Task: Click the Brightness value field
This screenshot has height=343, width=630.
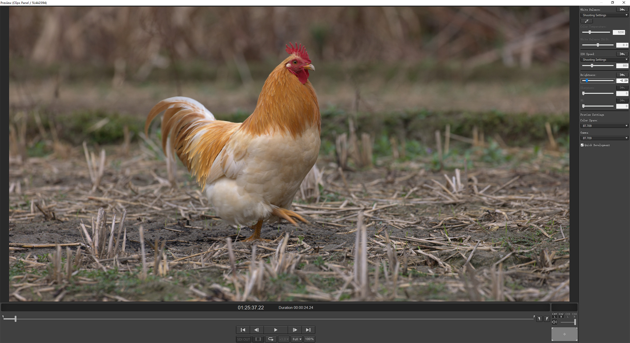Action: pyautogui.click(x=622, y=81)
